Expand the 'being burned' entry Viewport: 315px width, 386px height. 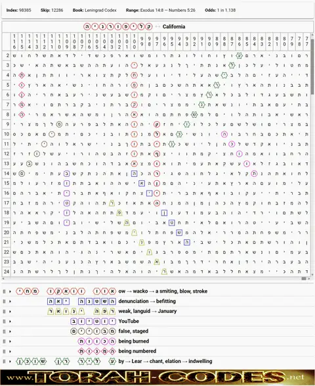click(10, 341)
